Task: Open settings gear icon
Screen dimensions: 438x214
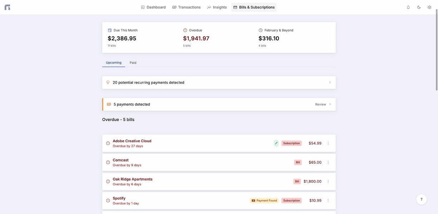Action: coord(429,7)
